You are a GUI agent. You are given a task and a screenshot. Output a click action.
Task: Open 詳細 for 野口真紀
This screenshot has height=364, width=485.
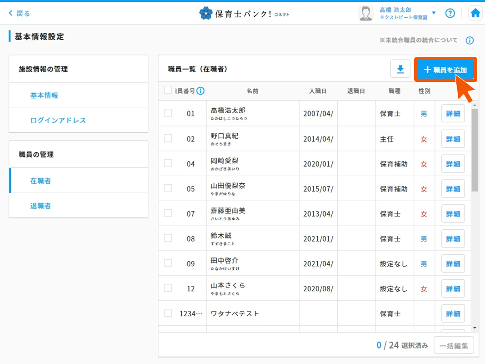coord(453,139)
